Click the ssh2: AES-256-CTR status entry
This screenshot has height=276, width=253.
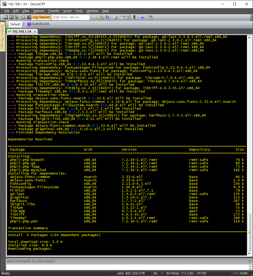tap(131, 273)
